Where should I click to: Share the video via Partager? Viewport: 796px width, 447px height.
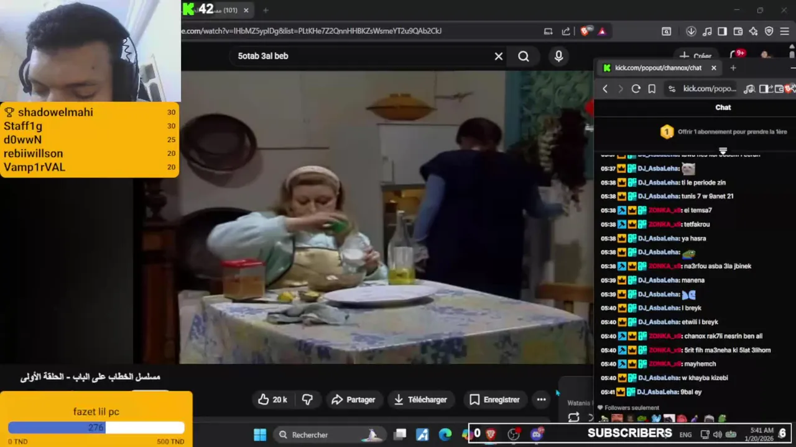(353, 400)
